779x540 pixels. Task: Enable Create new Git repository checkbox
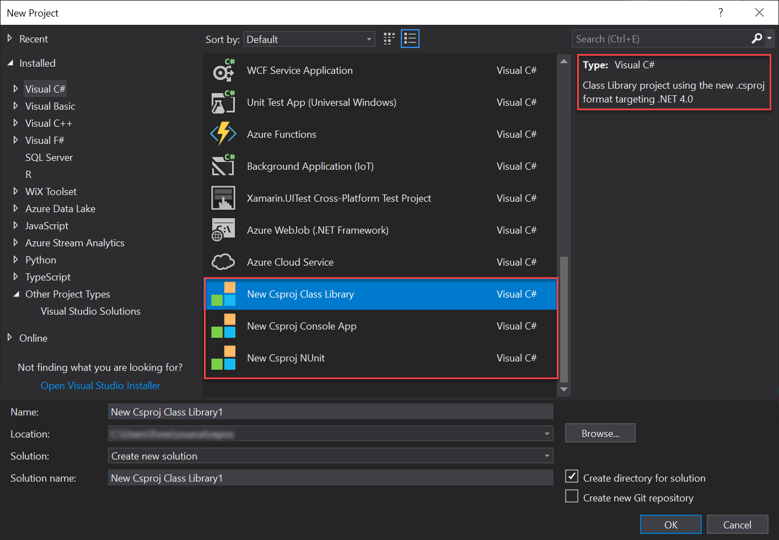(572, 496)
